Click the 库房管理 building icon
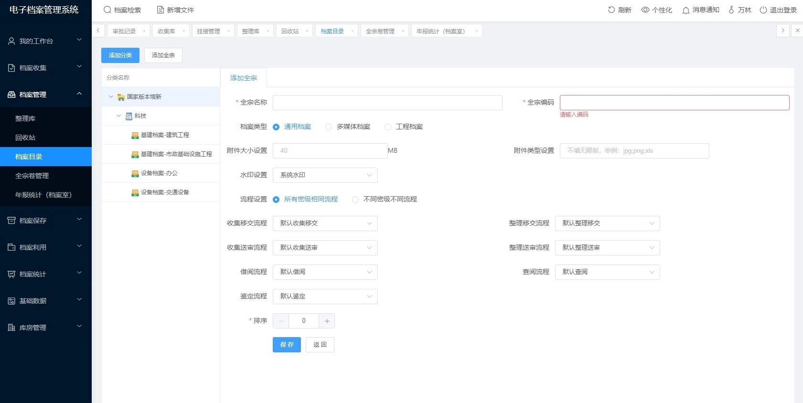This screenshot has height=403, width=803. coord(11,328)
